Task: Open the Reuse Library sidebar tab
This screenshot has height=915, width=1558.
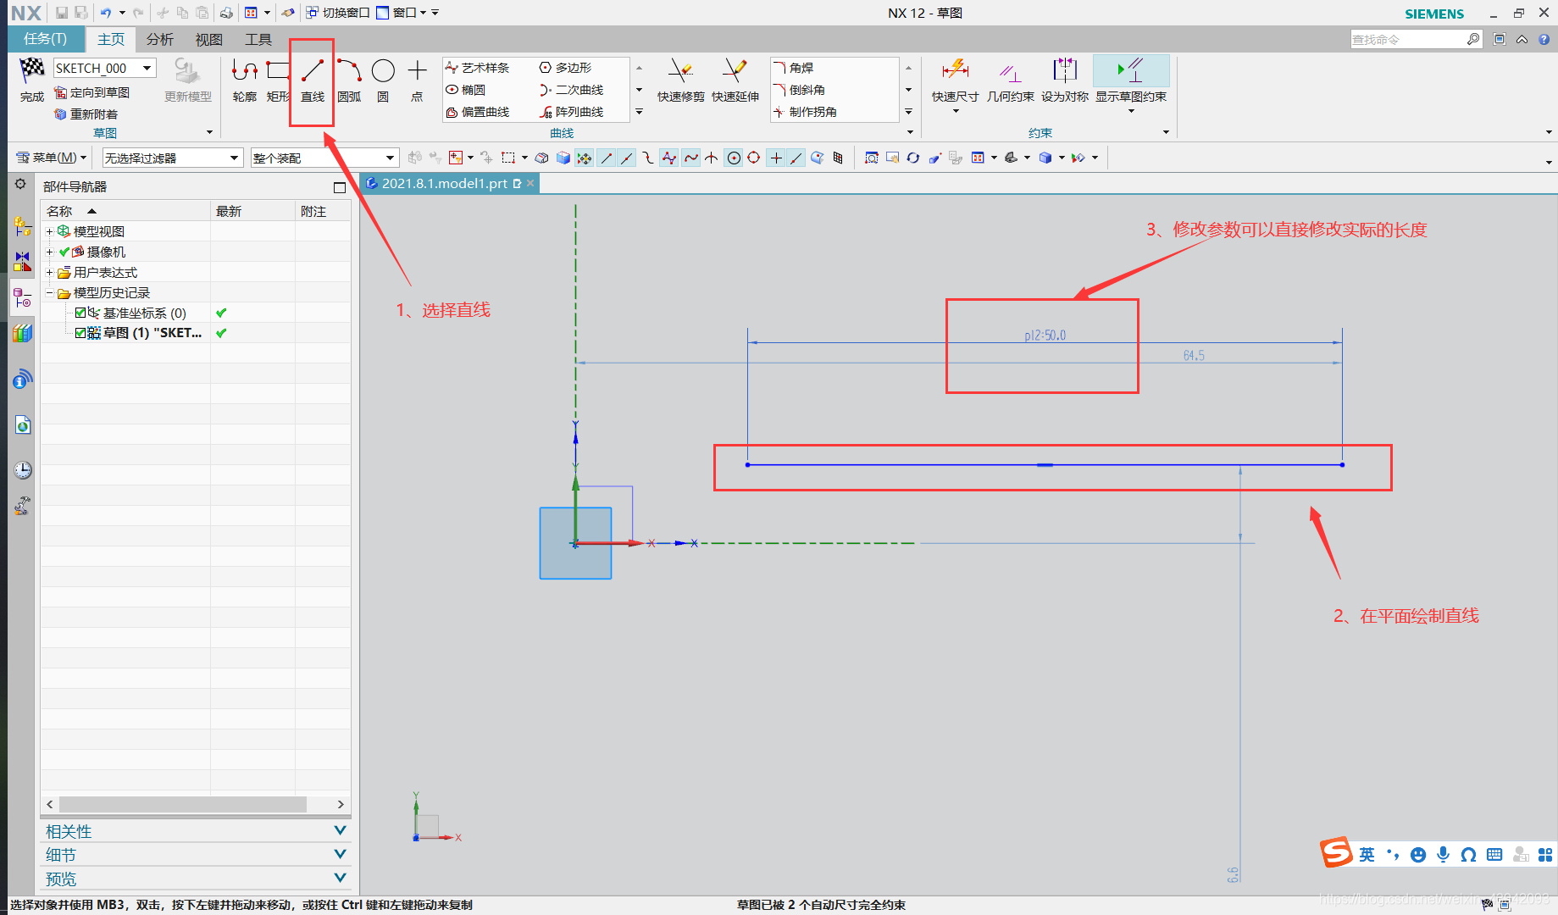Action: 23,334
